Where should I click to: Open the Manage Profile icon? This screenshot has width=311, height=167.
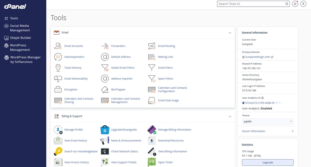pos(58,130)
